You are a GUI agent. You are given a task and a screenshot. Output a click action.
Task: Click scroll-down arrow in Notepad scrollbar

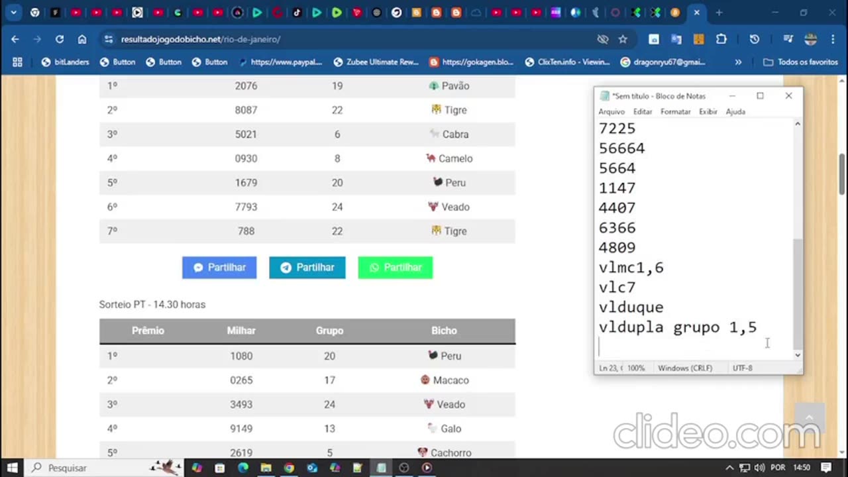[798, 355]
